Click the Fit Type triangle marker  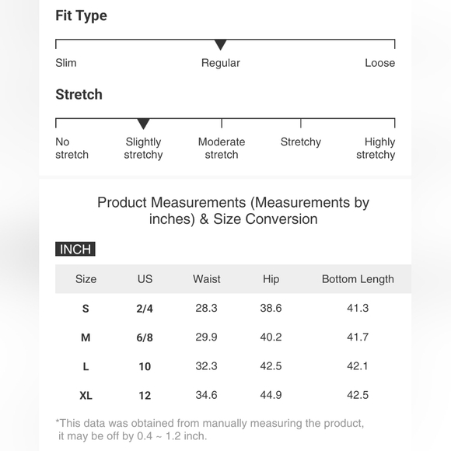pos(221,45)
